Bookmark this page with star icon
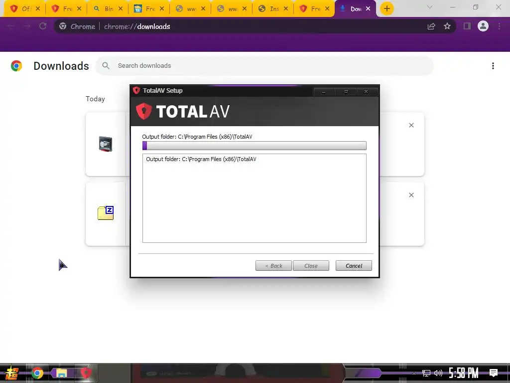The image size is (510, 383). 447,26
